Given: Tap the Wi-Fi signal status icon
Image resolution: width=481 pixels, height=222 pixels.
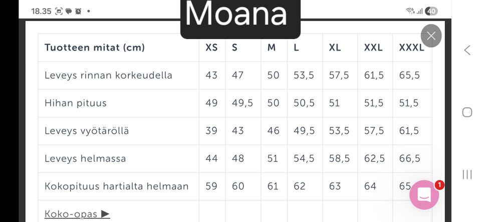Looking at the screenshot, I should coord(411,11).
